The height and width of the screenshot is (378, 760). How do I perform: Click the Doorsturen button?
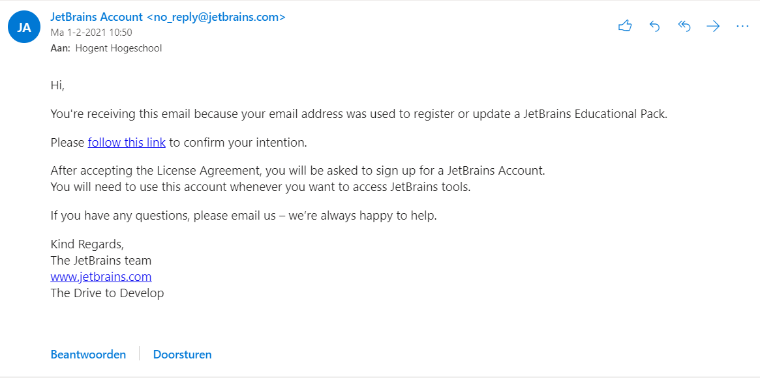(x=182, y=355)
